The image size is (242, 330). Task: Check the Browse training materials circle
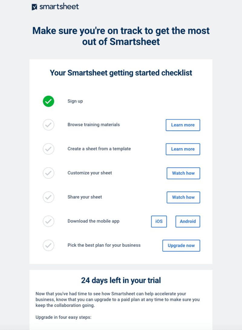pyautogui.click(x=48, y=125)
